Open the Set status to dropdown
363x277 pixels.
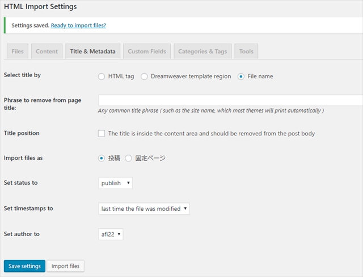click(116, 184)
